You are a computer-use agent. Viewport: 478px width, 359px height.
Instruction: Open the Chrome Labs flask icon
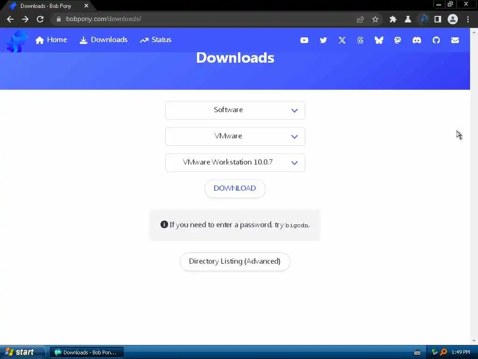[408, 19]
